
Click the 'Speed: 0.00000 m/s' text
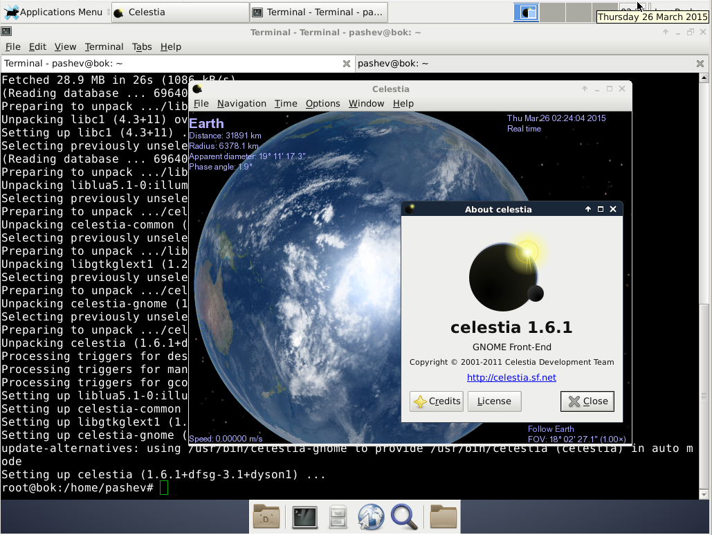point(226,439)
